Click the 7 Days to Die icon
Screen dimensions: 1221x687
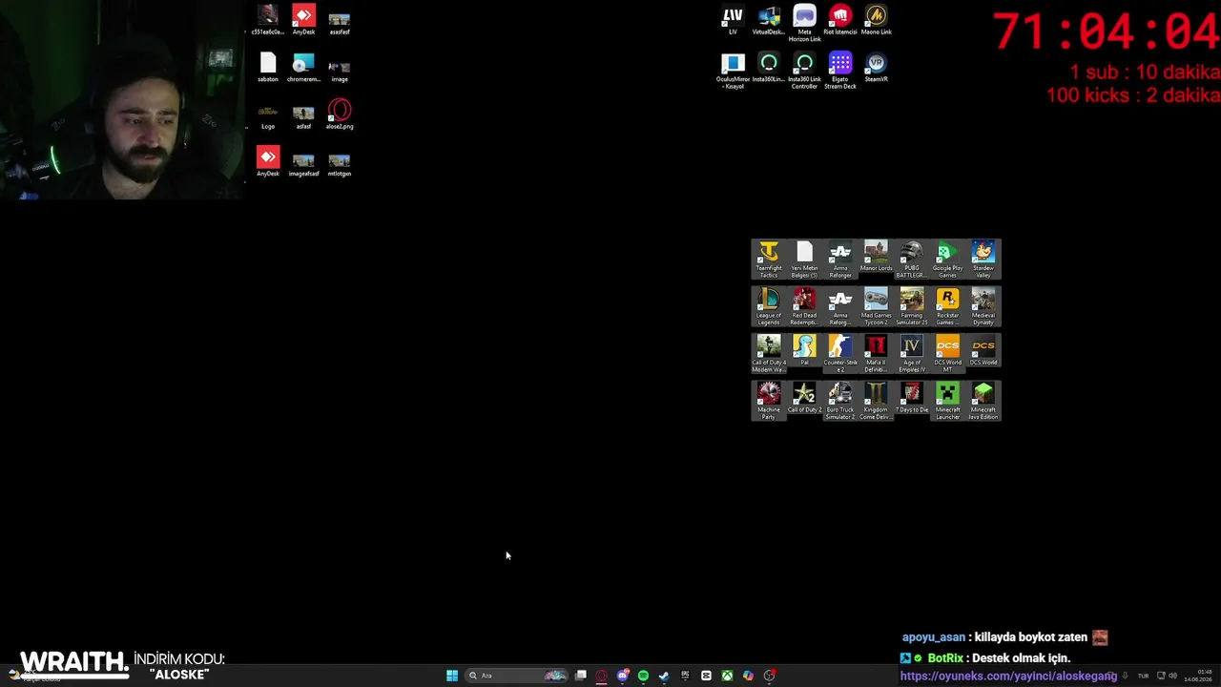[x=912, y=399]
